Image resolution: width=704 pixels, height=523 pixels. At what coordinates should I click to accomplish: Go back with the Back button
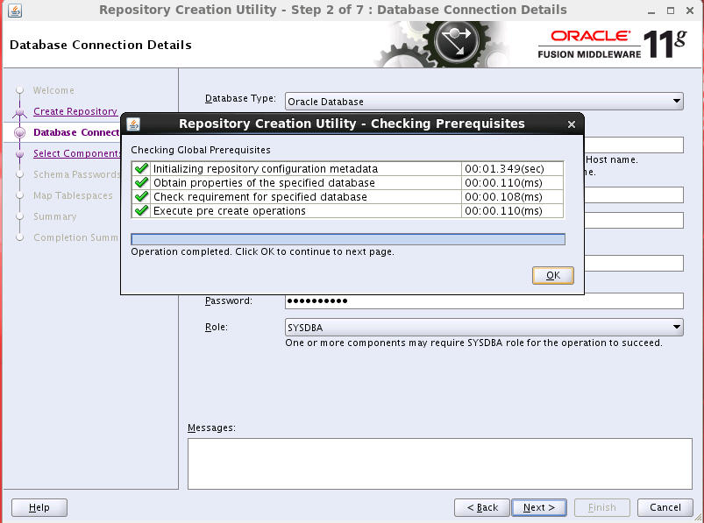coord(482,507)
